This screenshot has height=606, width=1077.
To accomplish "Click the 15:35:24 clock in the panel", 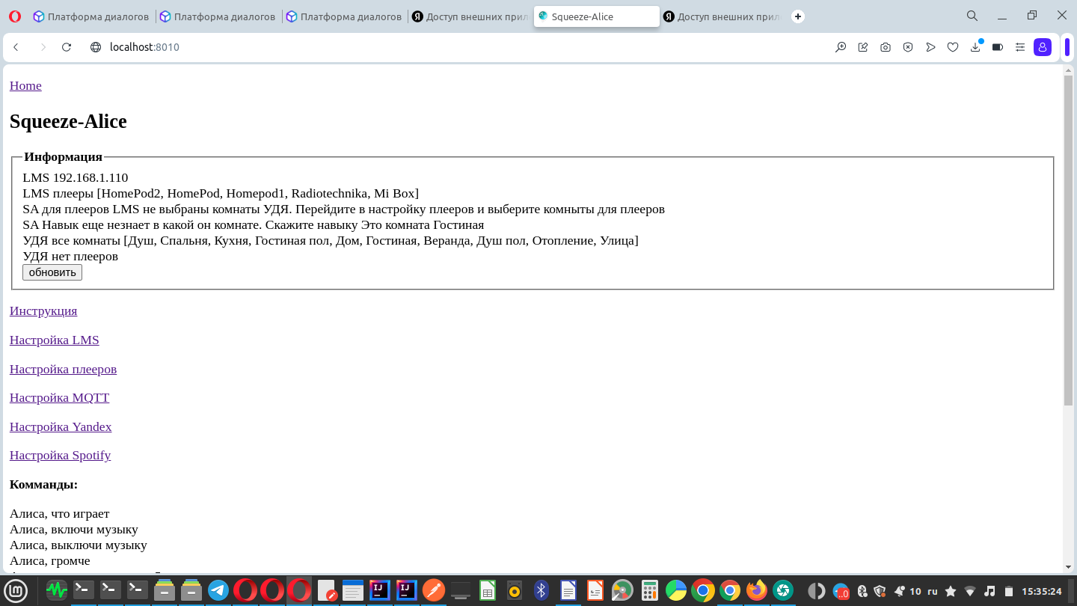I will [1042, 591].
